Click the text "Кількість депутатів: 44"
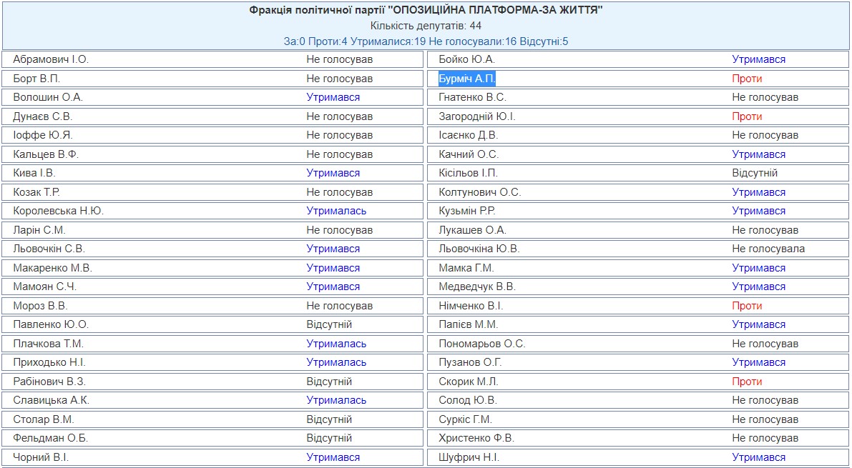The width and height of the screenshot is (852, 468). point(426,26)
